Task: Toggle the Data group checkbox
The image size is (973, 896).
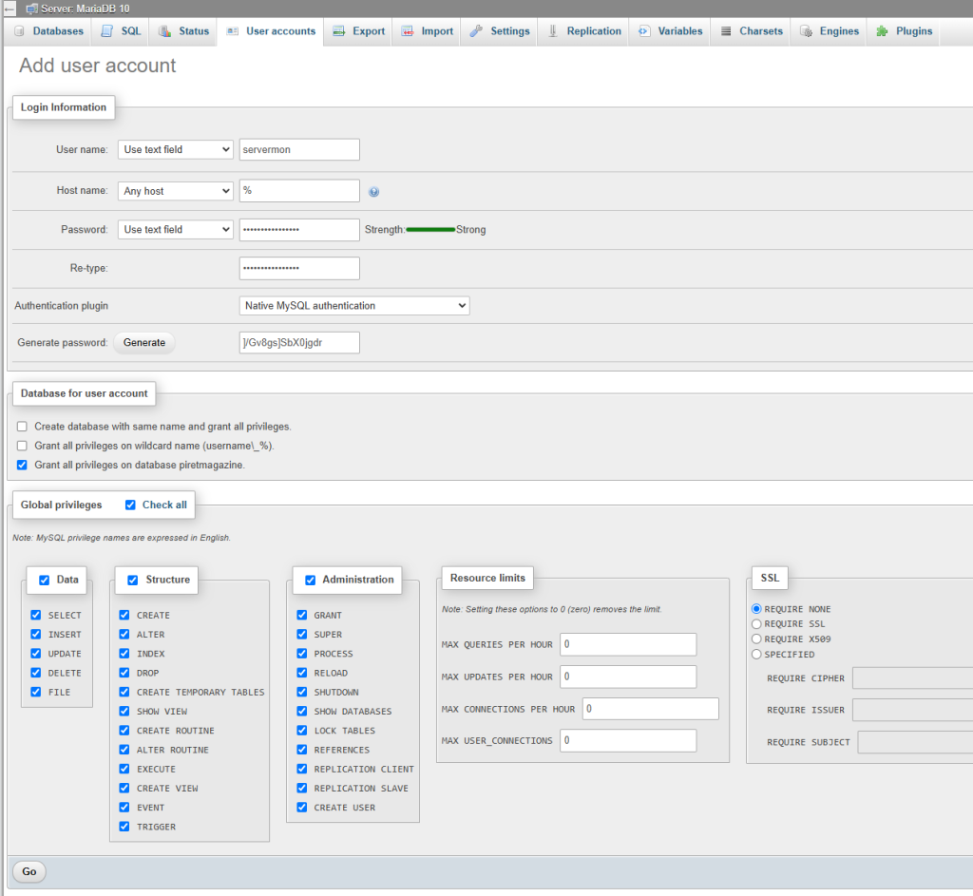Action: click(x=44, y=581)
